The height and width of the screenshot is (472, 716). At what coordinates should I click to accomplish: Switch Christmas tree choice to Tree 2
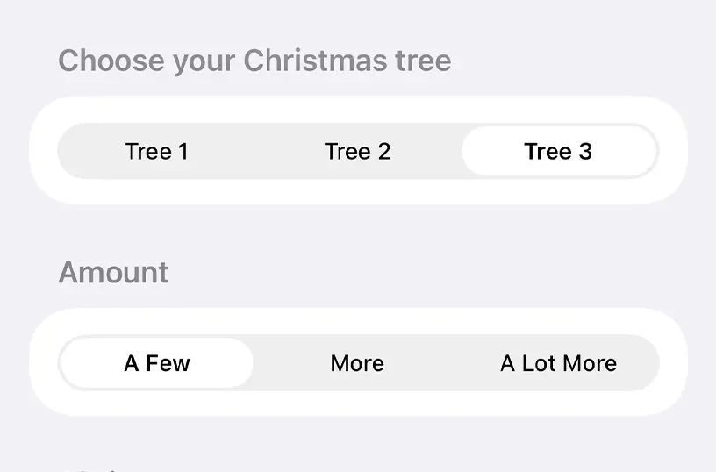357,152
